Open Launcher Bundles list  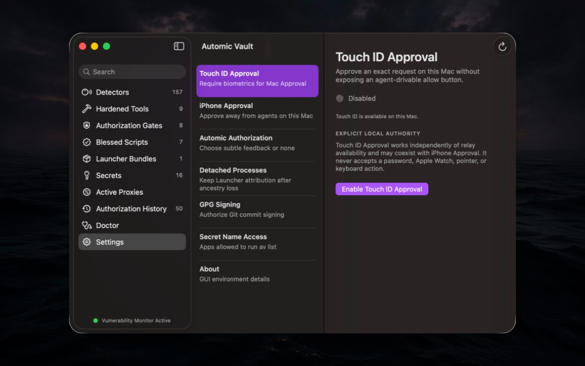[x=132, y=159]
